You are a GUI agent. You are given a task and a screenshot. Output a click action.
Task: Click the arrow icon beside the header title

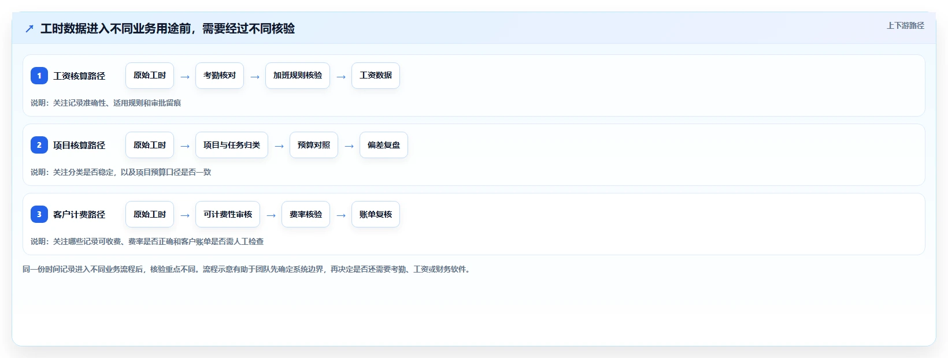29,28
